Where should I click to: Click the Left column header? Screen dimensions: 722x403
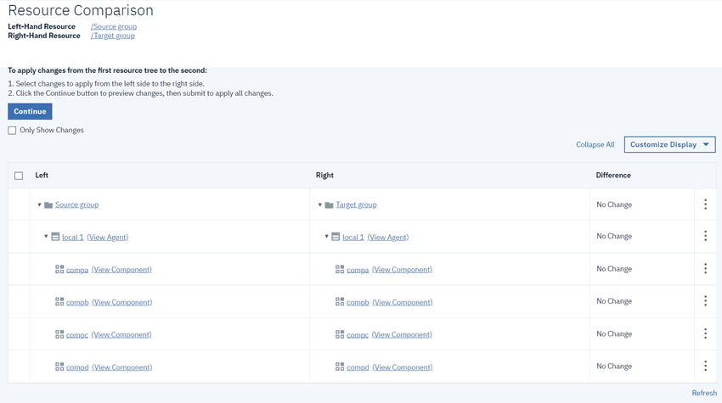click(42, 176)
